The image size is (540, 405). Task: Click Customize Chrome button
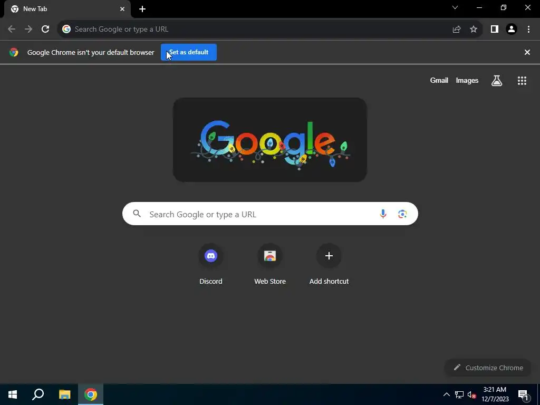488,368
